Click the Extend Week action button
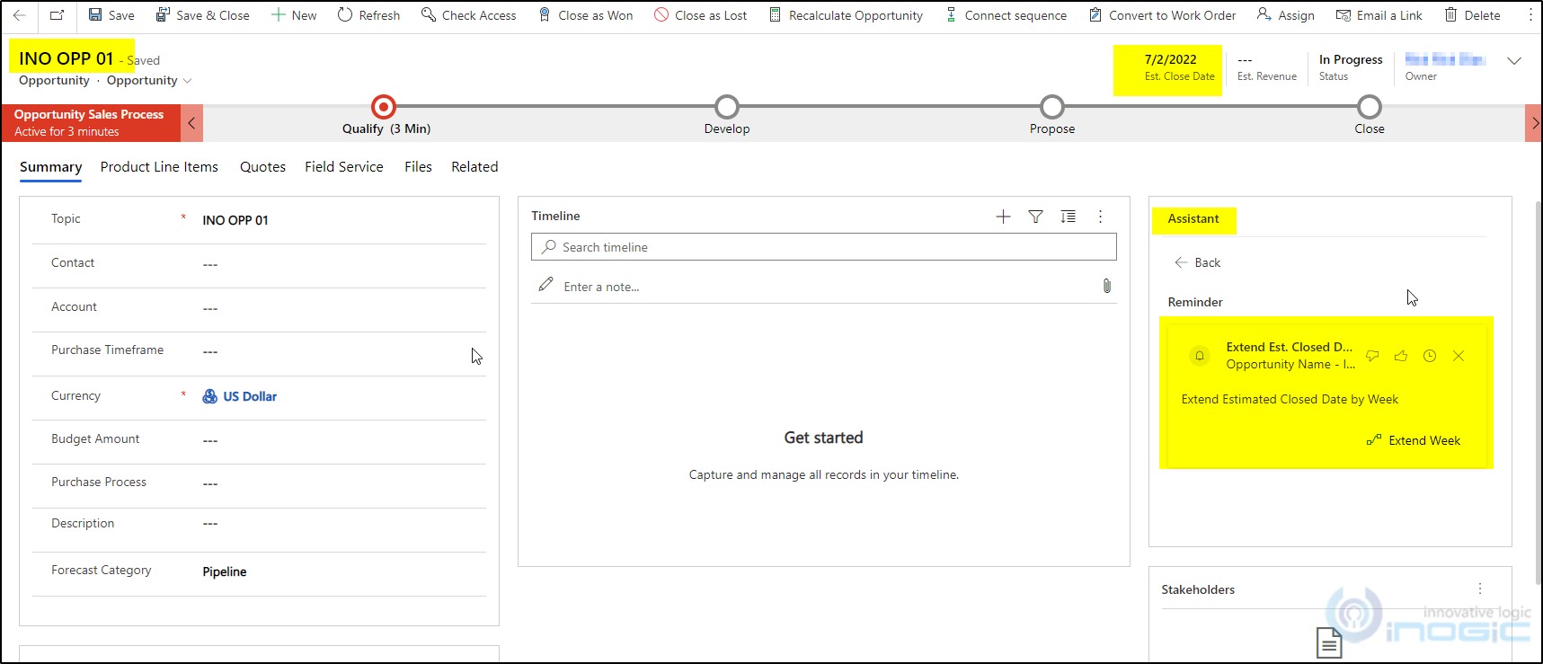 point(1414,440)
